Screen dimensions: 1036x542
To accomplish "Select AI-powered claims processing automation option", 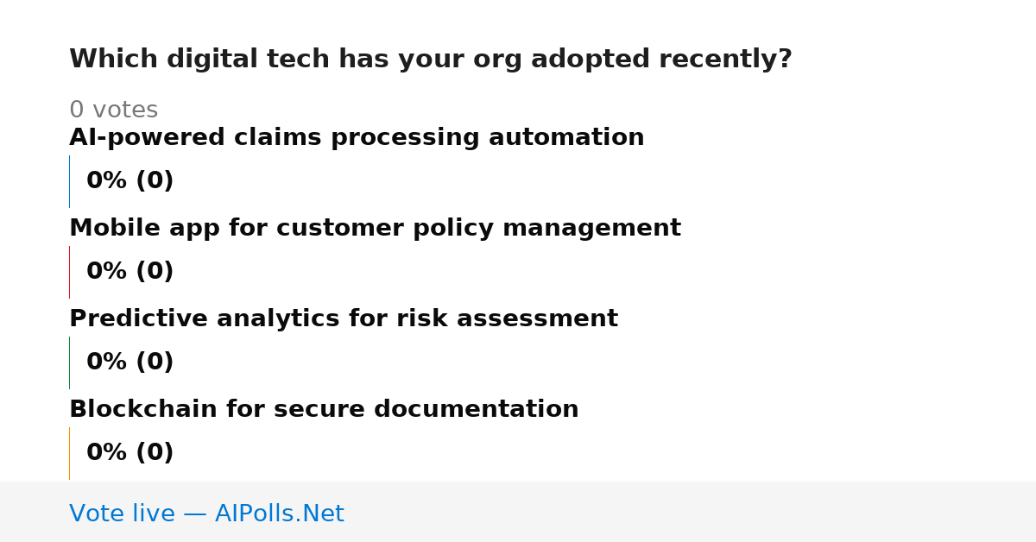I will tap(357, 138).
